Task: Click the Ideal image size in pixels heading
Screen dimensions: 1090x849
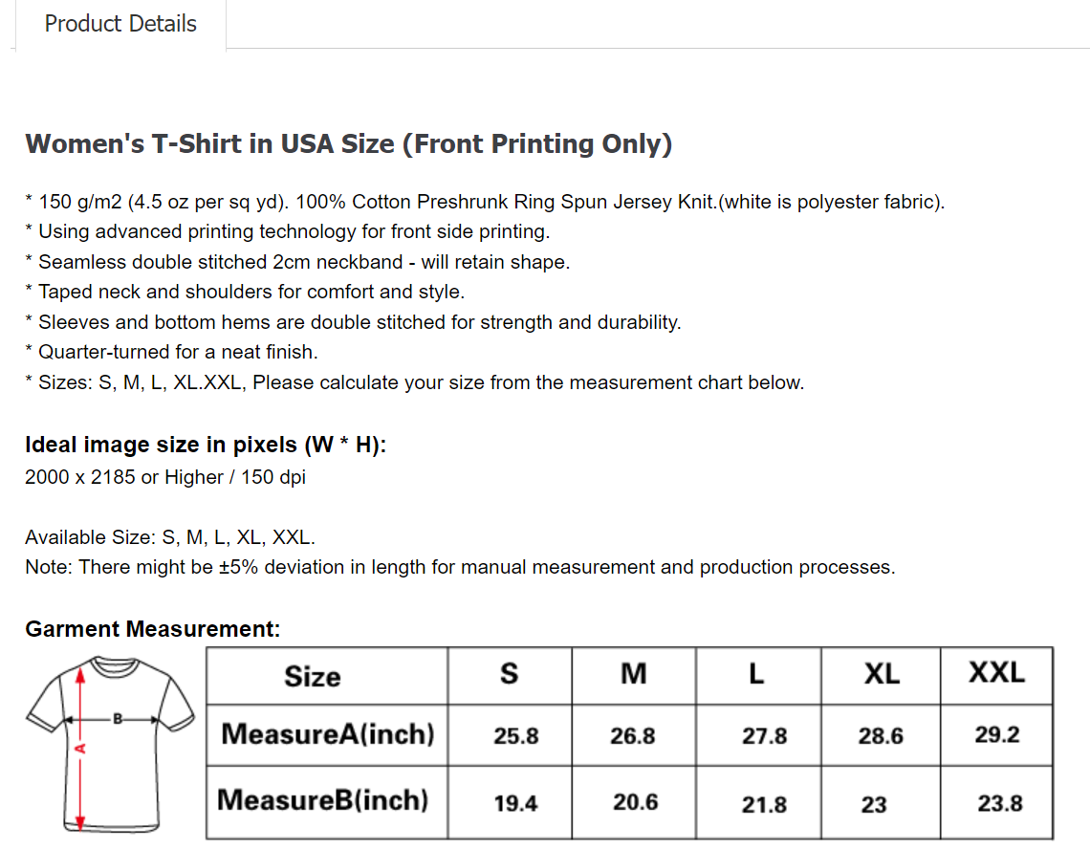Action: pyautogui.click(x=206, y=446)
